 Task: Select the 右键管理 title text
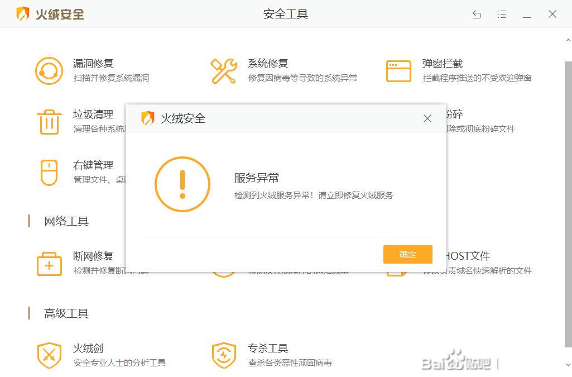tap(93, 165)
